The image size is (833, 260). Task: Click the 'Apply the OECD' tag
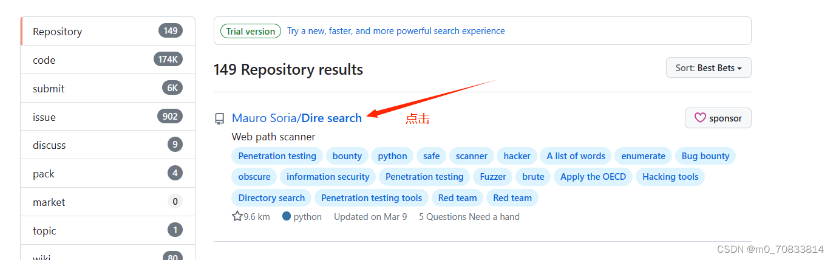[x=593, y=176]
